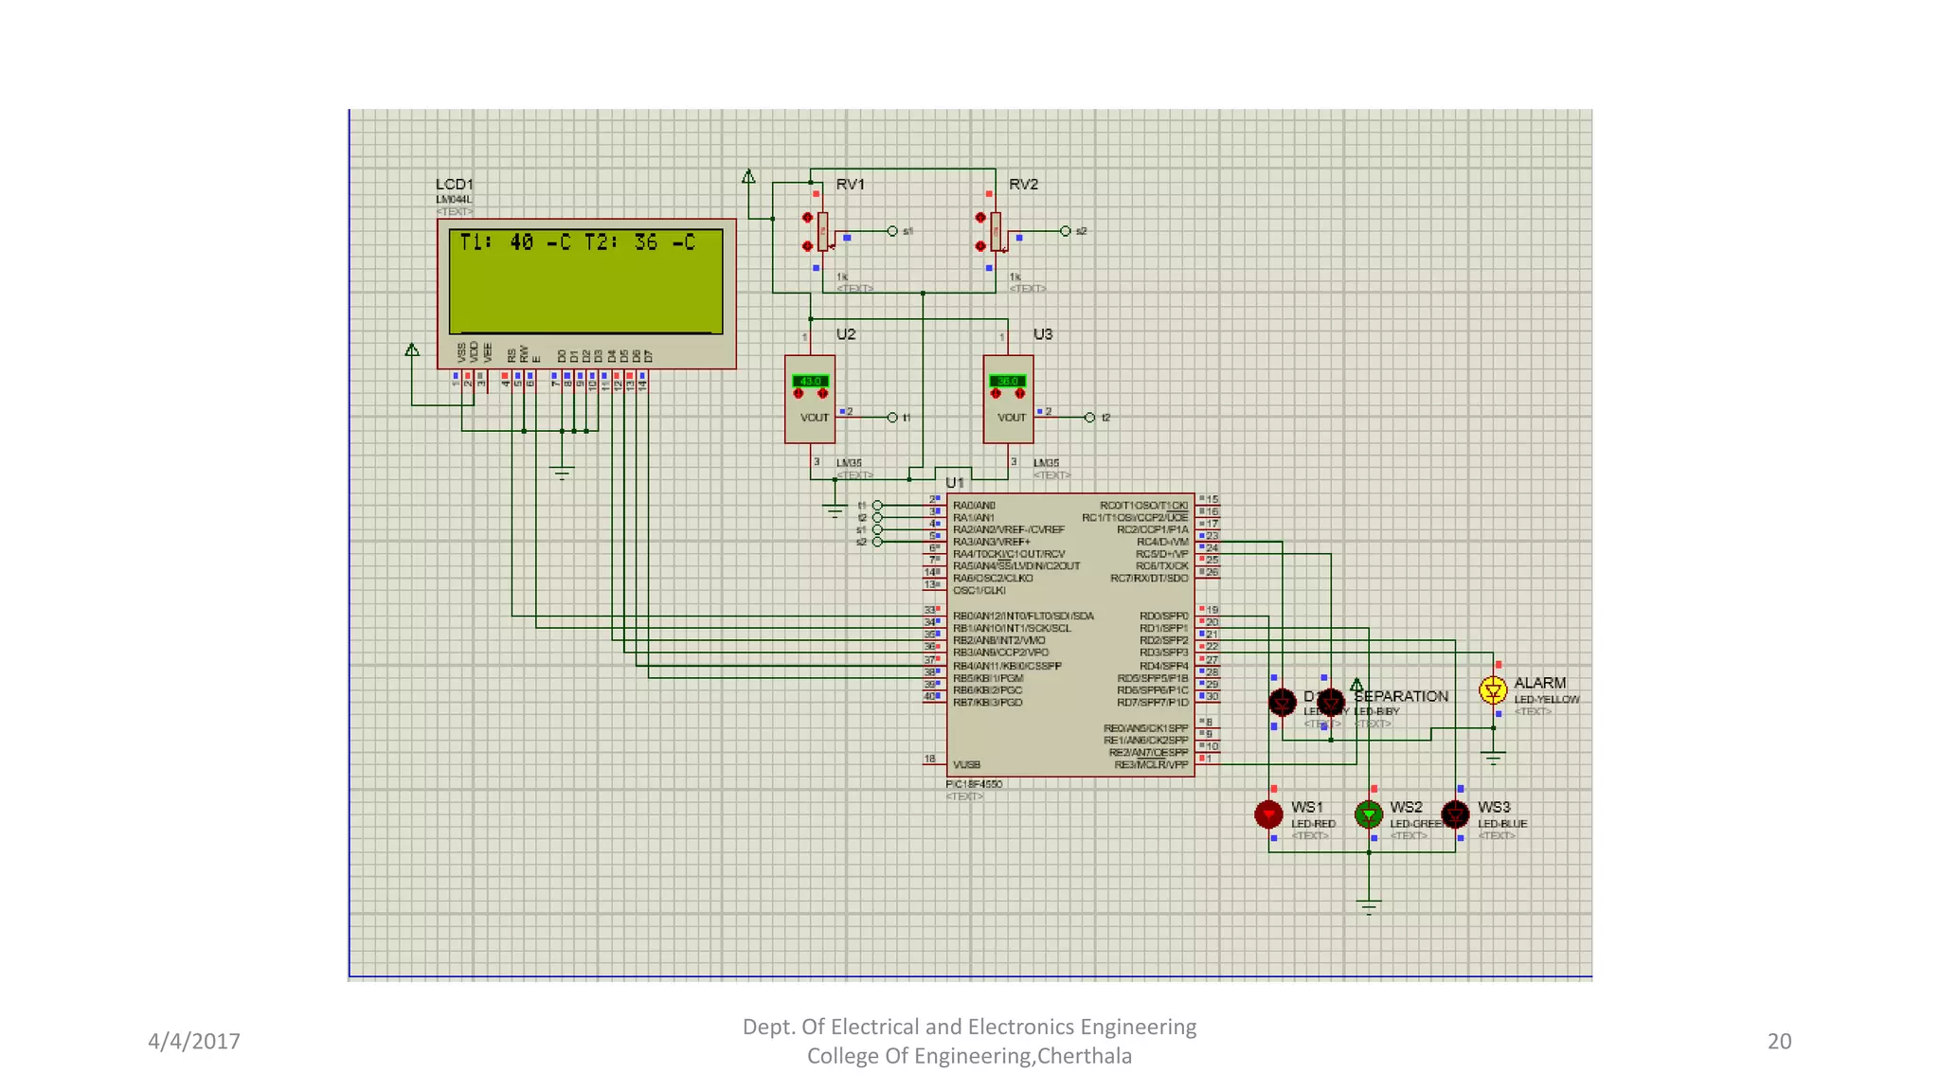Click the U2 temperature readout 43.0

click(x=811, y=381)
